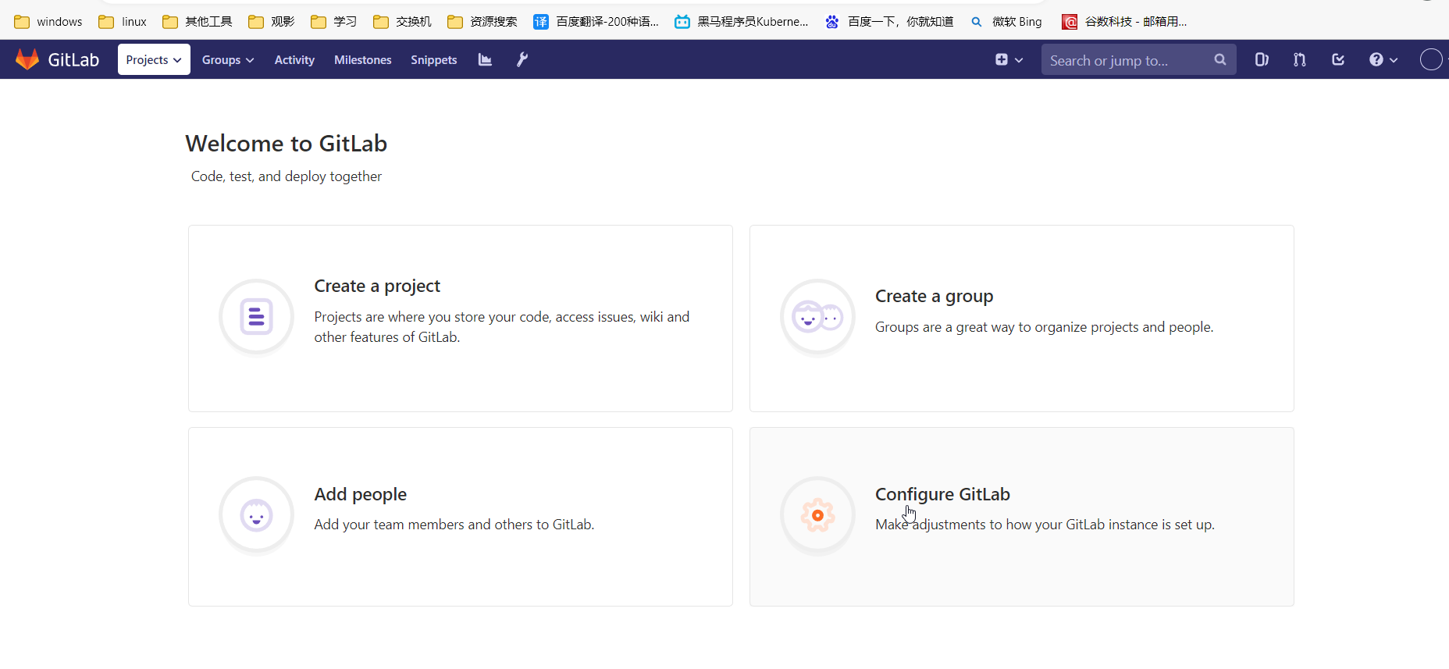Open the 观影 bookmark folder
Viewport: 1449px width, 669px height.
click(272, 21)
